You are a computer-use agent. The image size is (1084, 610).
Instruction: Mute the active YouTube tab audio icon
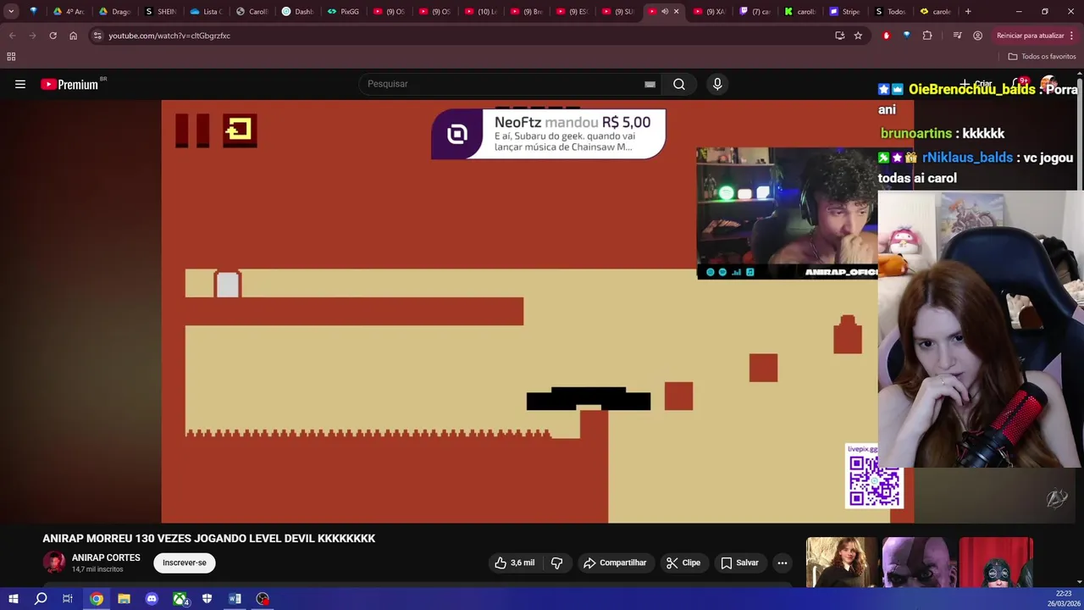coord(665,12)
